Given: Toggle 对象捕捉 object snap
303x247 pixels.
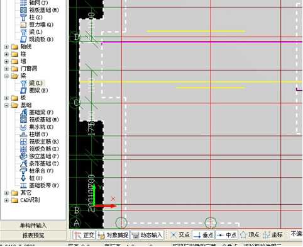Looking at the screenshot, I should [x=113, y=235].
